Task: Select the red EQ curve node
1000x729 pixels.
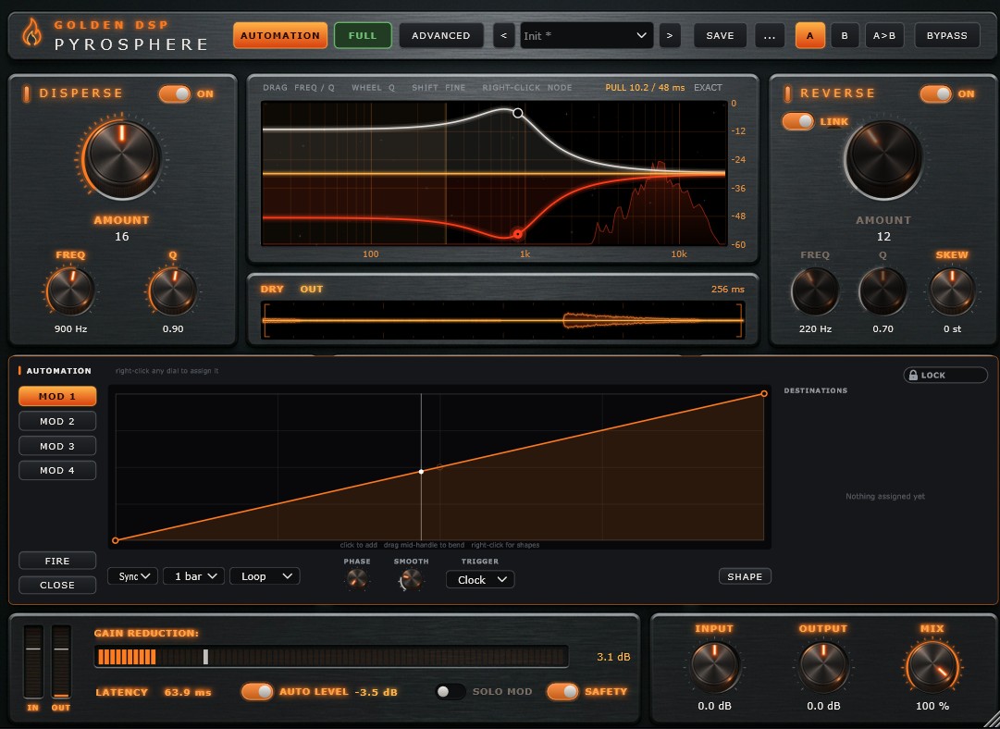Action: point(518,234)
